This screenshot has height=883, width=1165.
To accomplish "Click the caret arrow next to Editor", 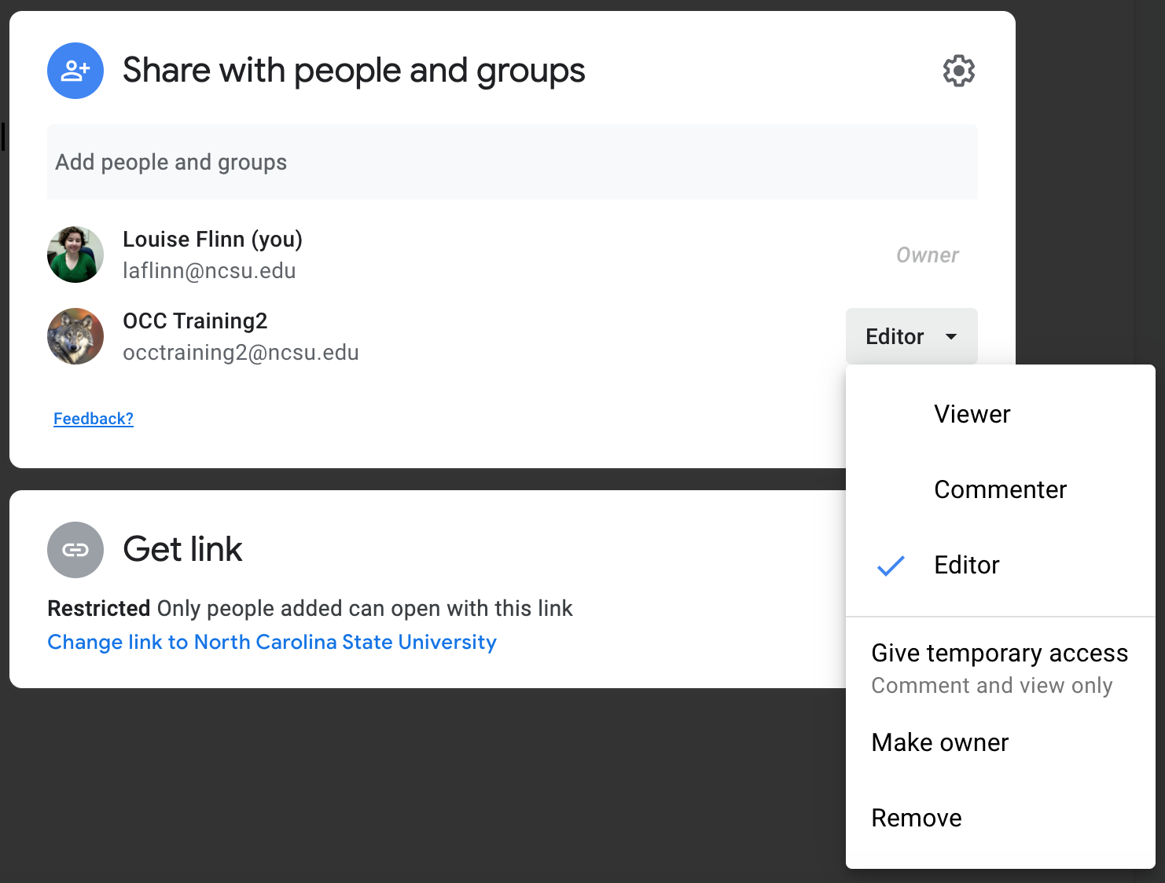I will (951, 336).
